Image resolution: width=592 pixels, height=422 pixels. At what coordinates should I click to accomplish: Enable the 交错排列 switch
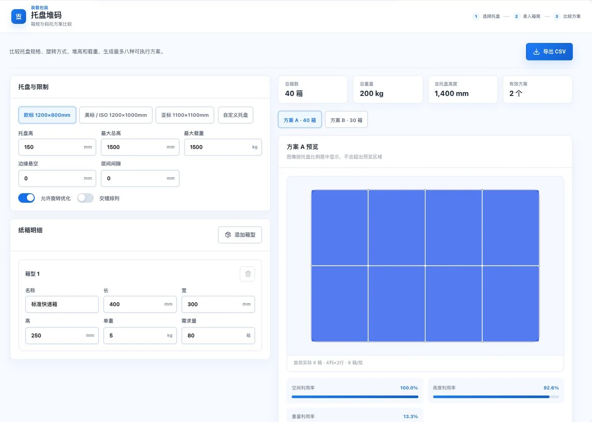coord(86,198)
